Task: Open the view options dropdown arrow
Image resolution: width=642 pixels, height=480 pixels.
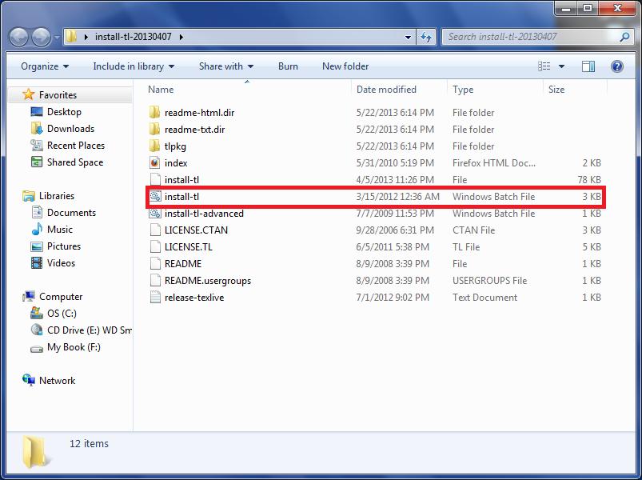Action: (561, 66)
